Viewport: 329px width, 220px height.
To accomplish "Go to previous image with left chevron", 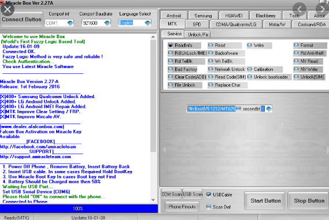I will point(300,9).
